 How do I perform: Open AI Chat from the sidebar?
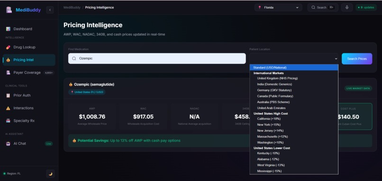pos(29,144)
